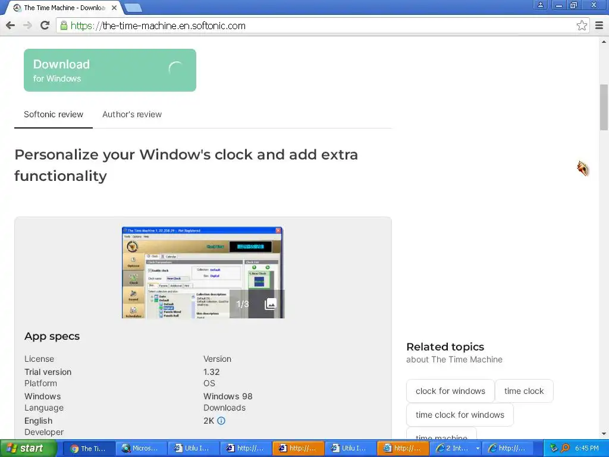Click the 1/3 image counter
This screenshot has height=457, width=609.
click(243, 304)
